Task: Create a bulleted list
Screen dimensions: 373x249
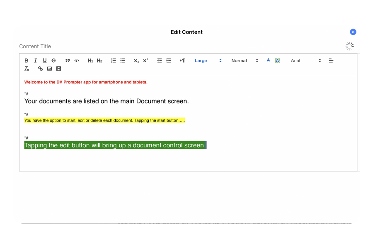Action: coord(123,61)
